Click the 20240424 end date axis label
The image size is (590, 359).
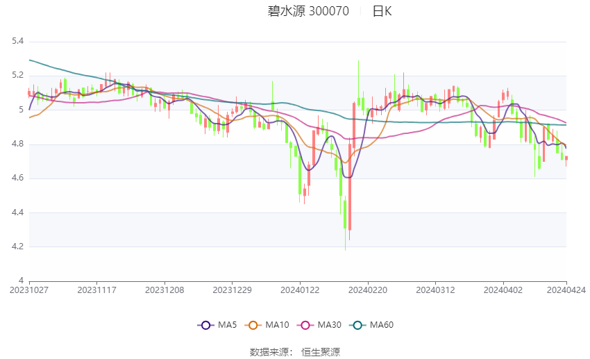click(x=566, y=290)
